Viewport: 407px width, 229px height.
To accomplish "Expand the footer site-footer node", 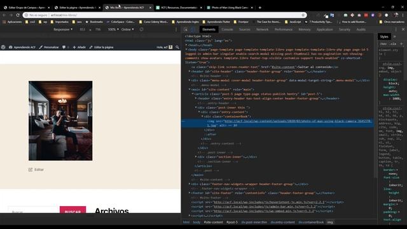I will pos(190,193).
